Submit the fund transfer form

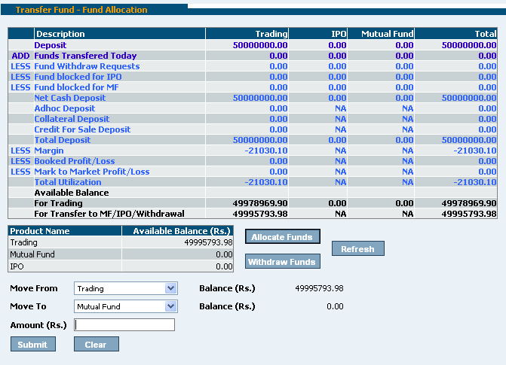pyautogui.click(x=32, y=344)
